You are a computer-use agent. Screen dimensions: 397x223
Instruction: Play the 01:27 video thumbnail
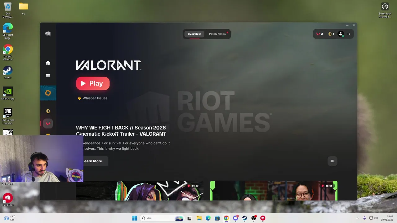tap(140, 190)
